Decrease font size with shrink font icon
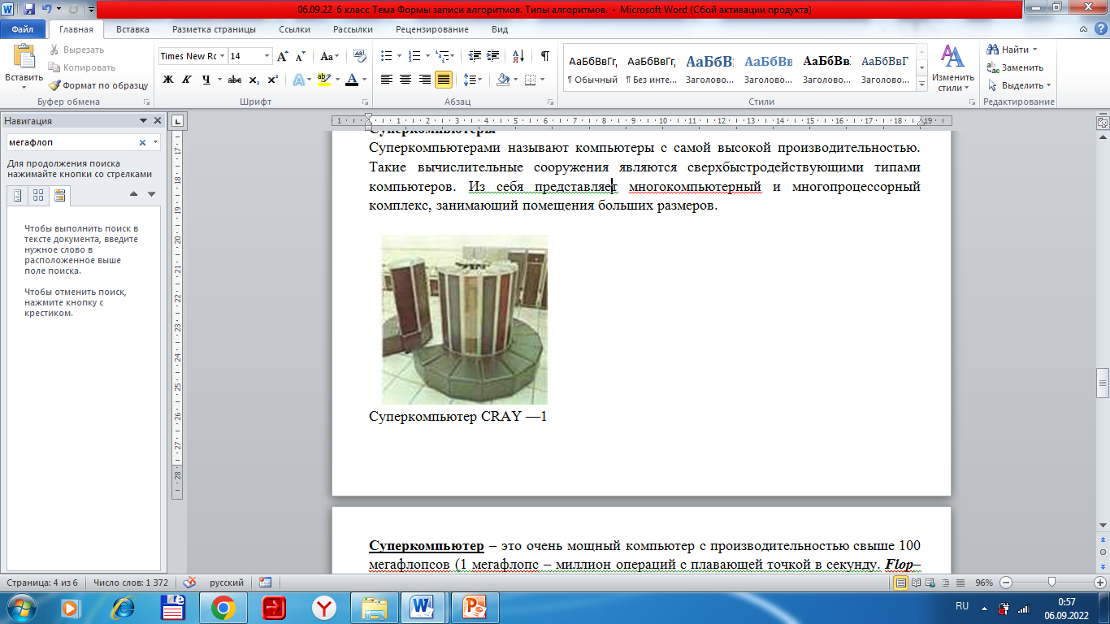1110x624 pixels. tap(300, 56)
